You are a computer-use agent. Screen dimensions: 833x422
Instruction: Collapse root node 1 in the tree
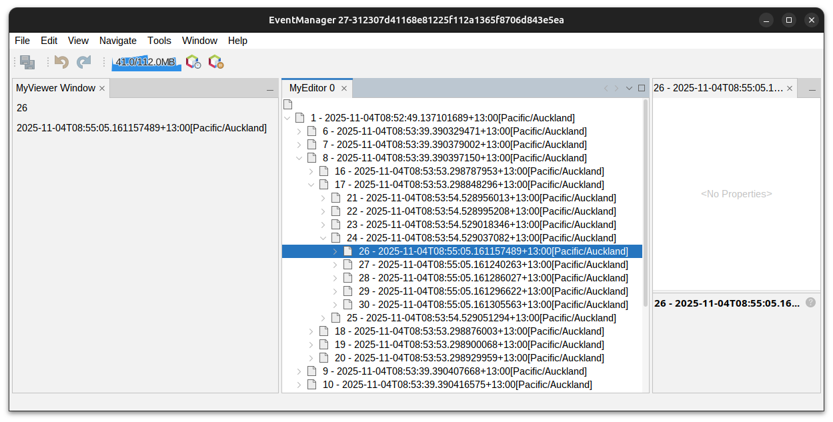coord(287,118)
